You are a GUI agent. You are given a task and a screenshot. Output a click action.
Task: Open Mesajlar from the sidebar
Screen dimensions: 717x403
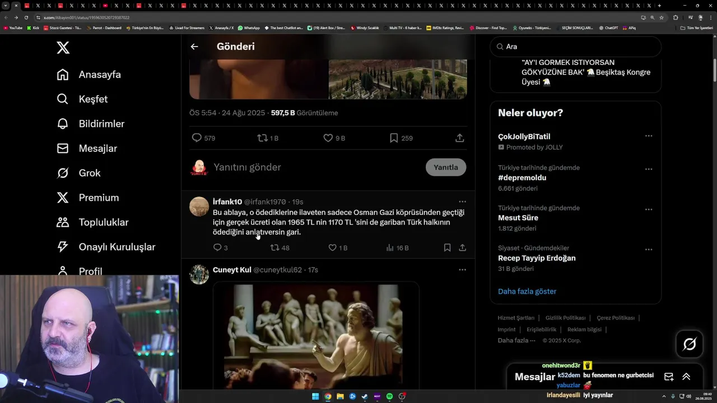87,148
